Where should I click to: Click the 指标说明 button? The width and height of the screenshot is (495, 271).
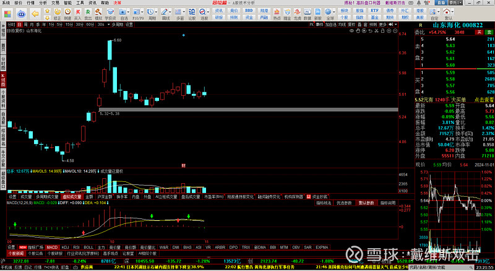[388, 203]
